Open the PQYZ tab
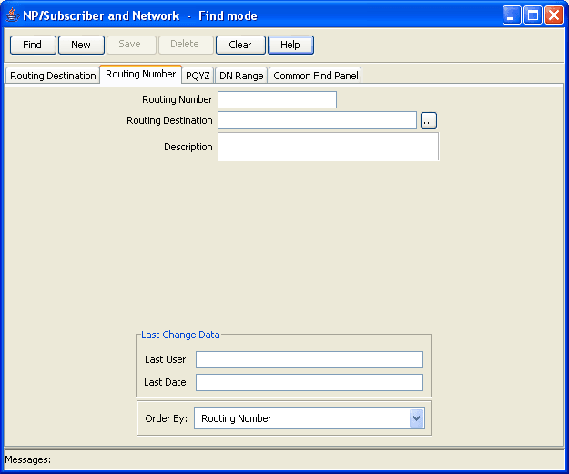Screen dimensions: 569x474 coord(198,76)
